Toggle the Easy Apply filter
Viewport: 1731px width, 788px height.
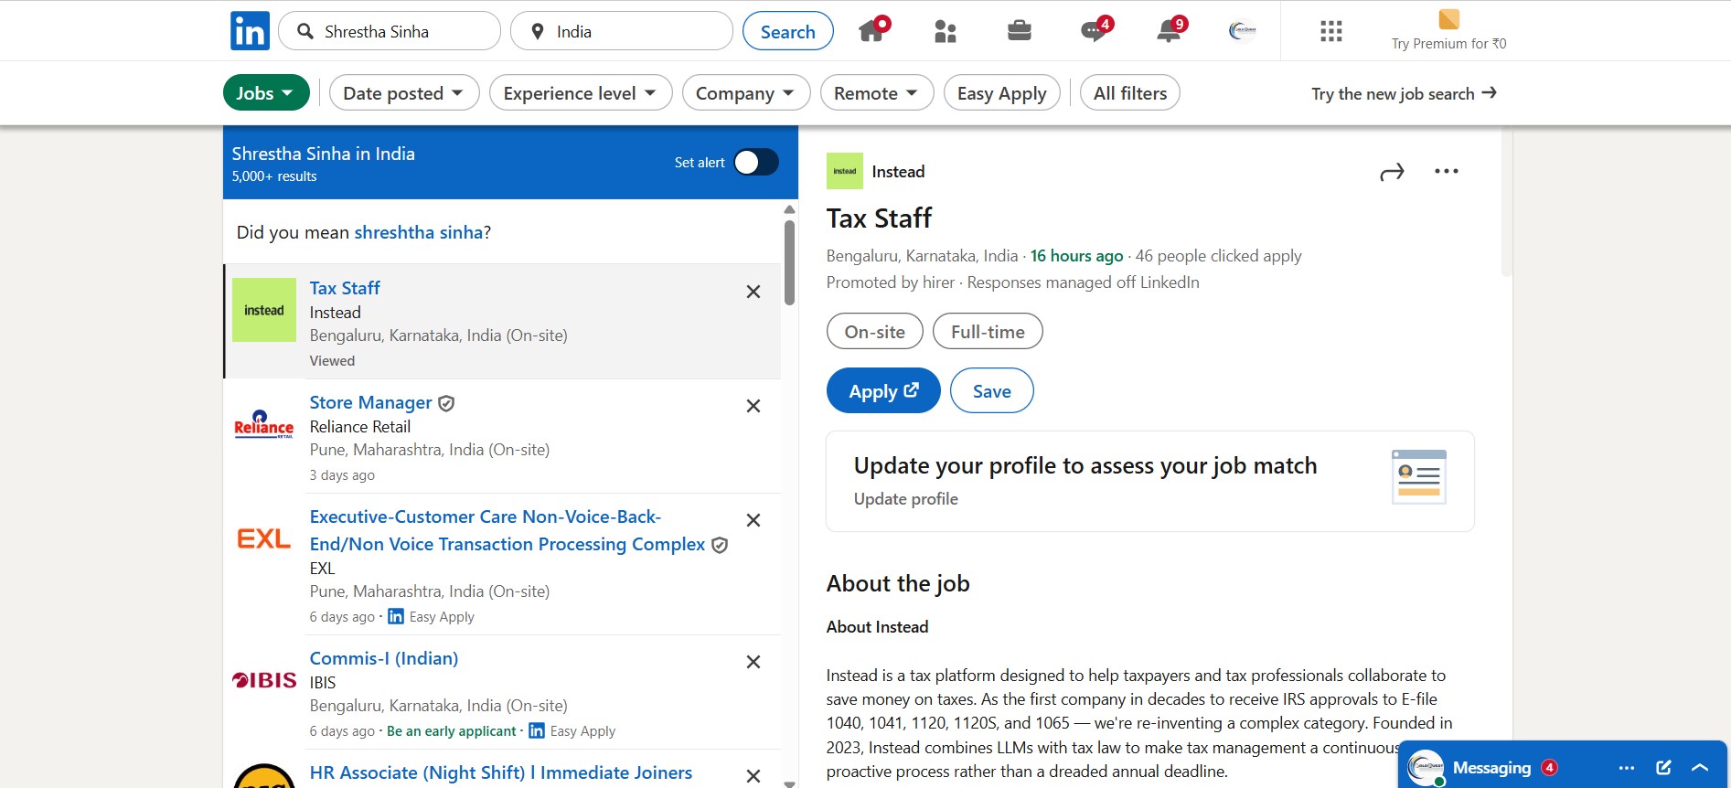tap(1002, 92)
